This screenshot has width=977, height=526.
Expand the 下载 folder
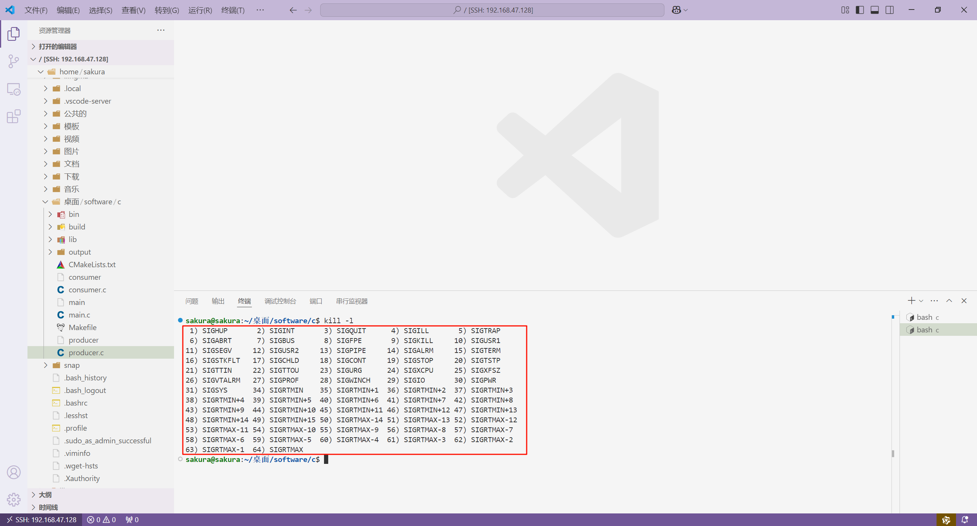click(101, 176)
